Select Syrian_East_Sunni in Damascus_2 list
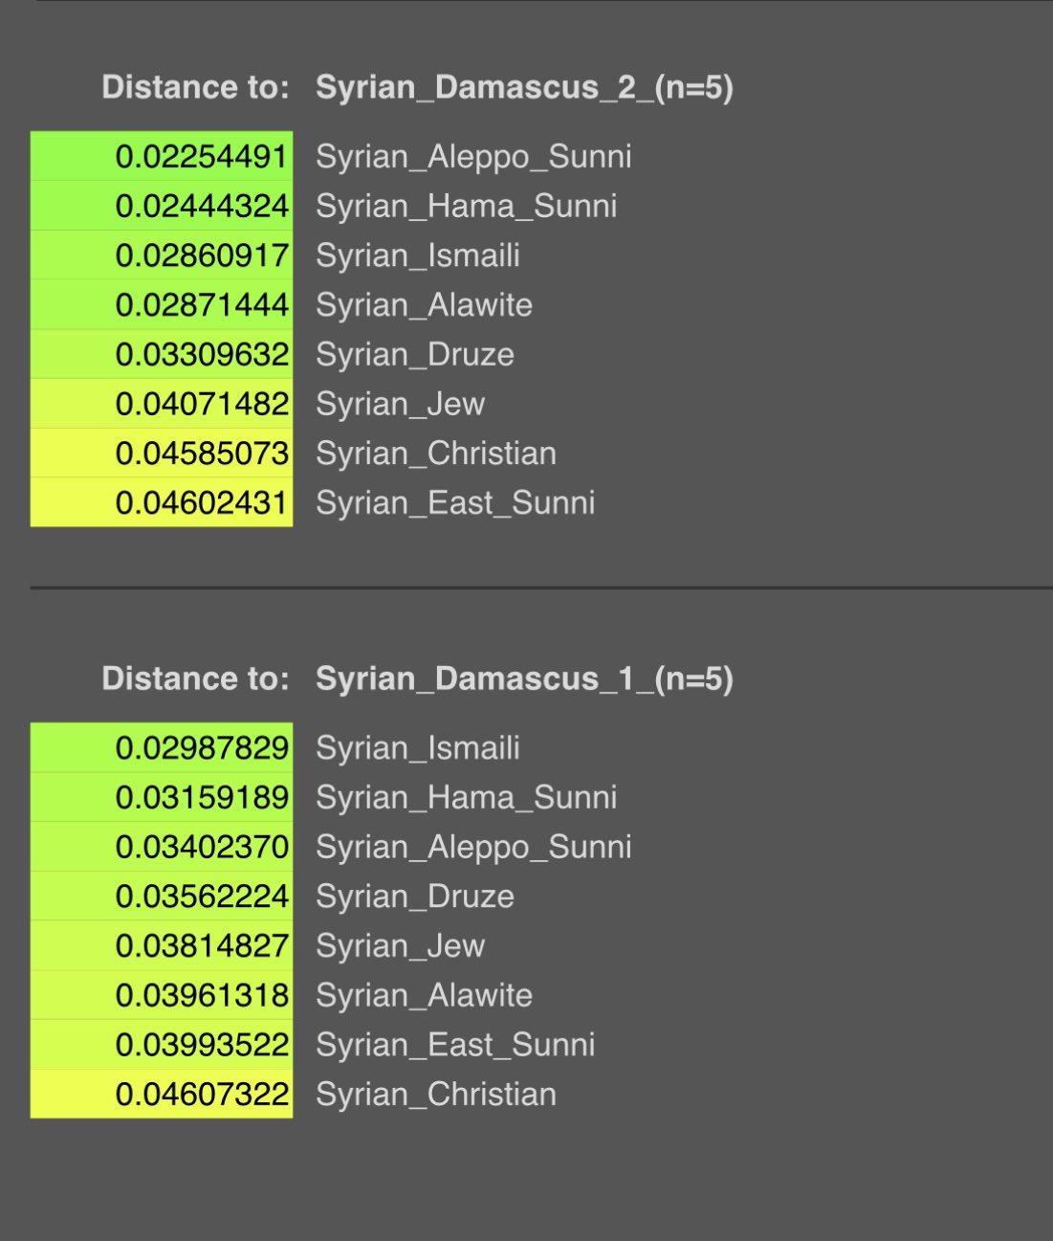The height and width of the screenshot is (1241, 1053). [x=455, y=502]
